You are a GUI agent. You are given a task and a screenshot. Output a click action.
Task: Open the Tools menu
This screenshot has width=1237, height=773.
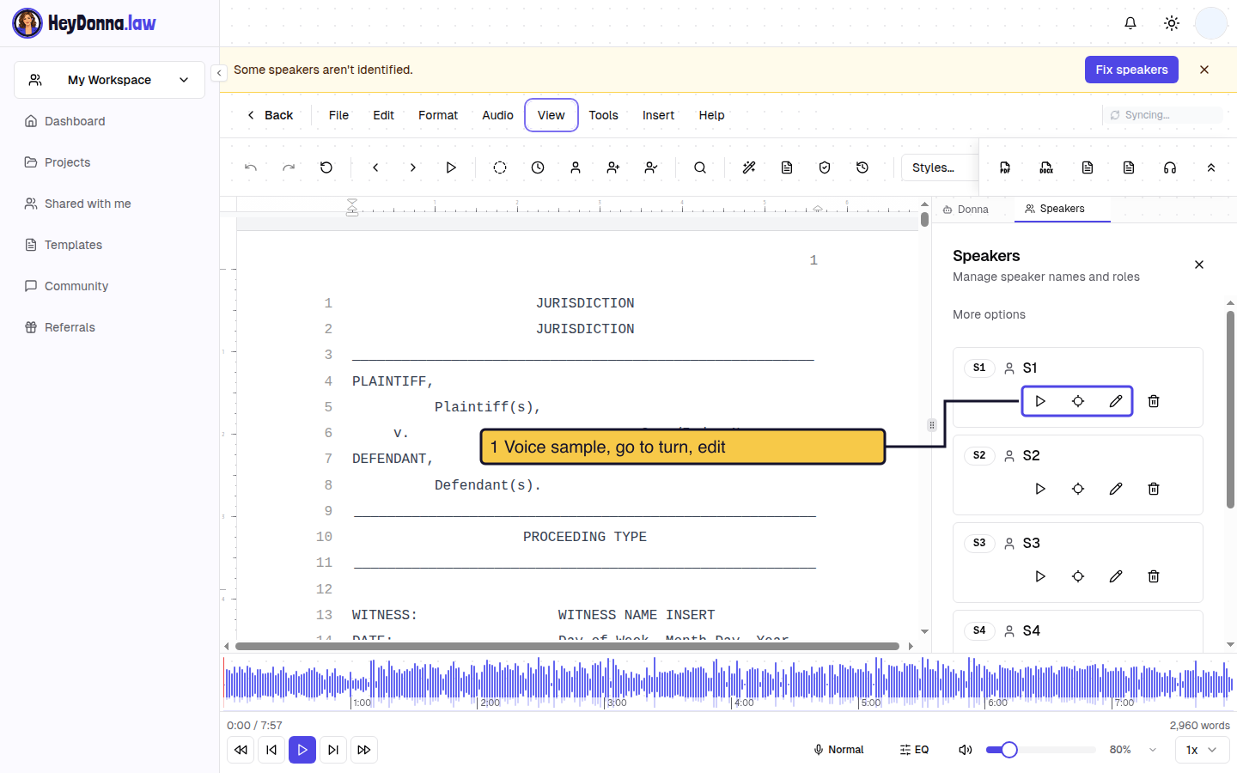(603, 115)
